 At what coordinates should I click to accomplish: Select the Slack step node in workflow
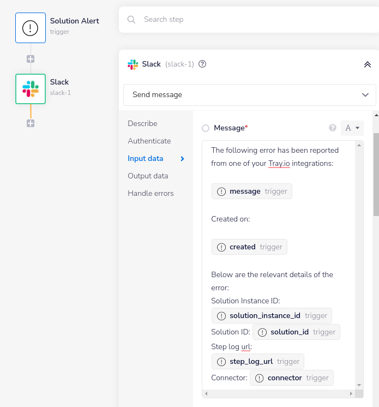(x=31, y=88)
